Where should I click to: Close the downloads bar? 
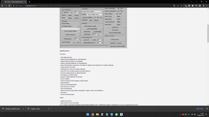[x=207, y=109]
